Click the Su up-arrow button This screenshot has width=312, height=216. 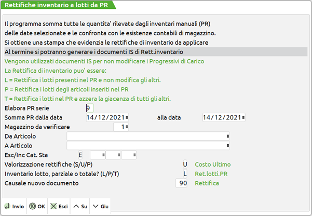(x=81, y=206)
